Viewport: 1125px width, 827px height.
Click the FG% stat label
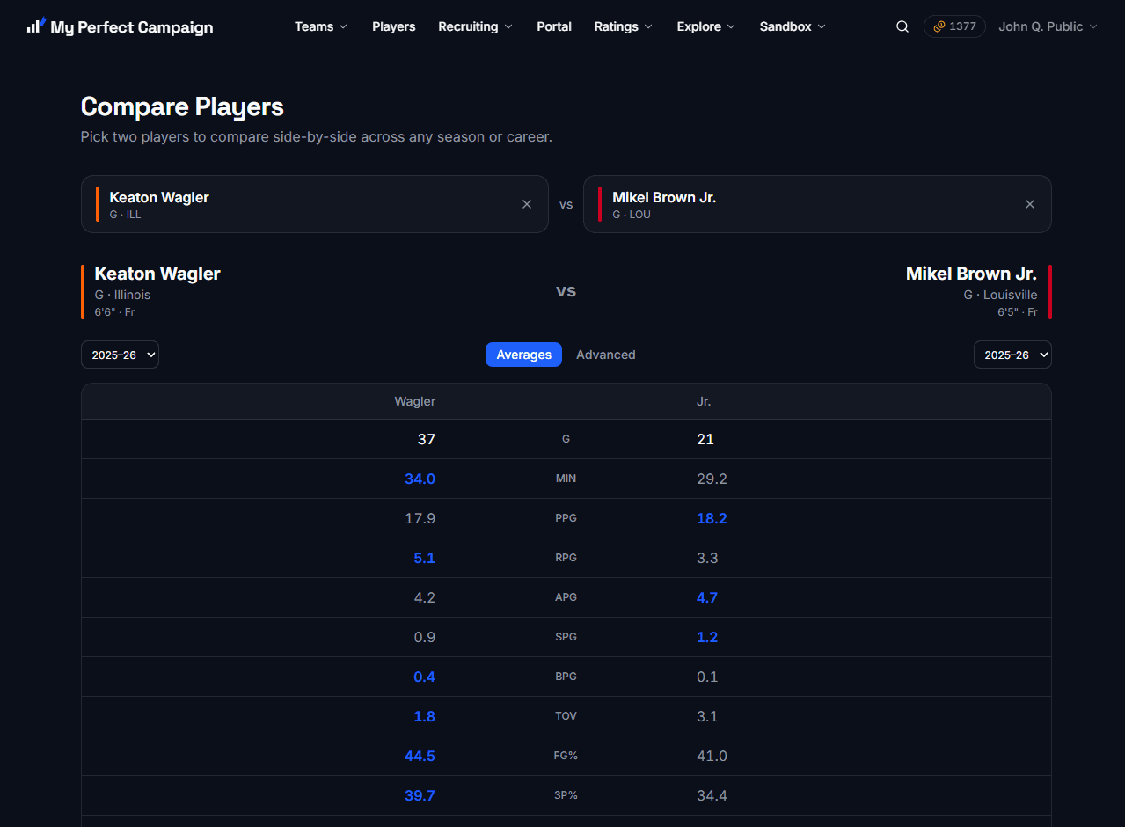tap(566, 756)
